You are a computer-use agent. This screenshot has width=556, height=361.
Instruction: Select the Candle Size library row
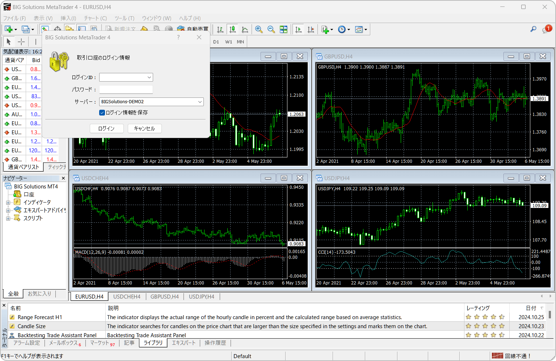[277, 326]
